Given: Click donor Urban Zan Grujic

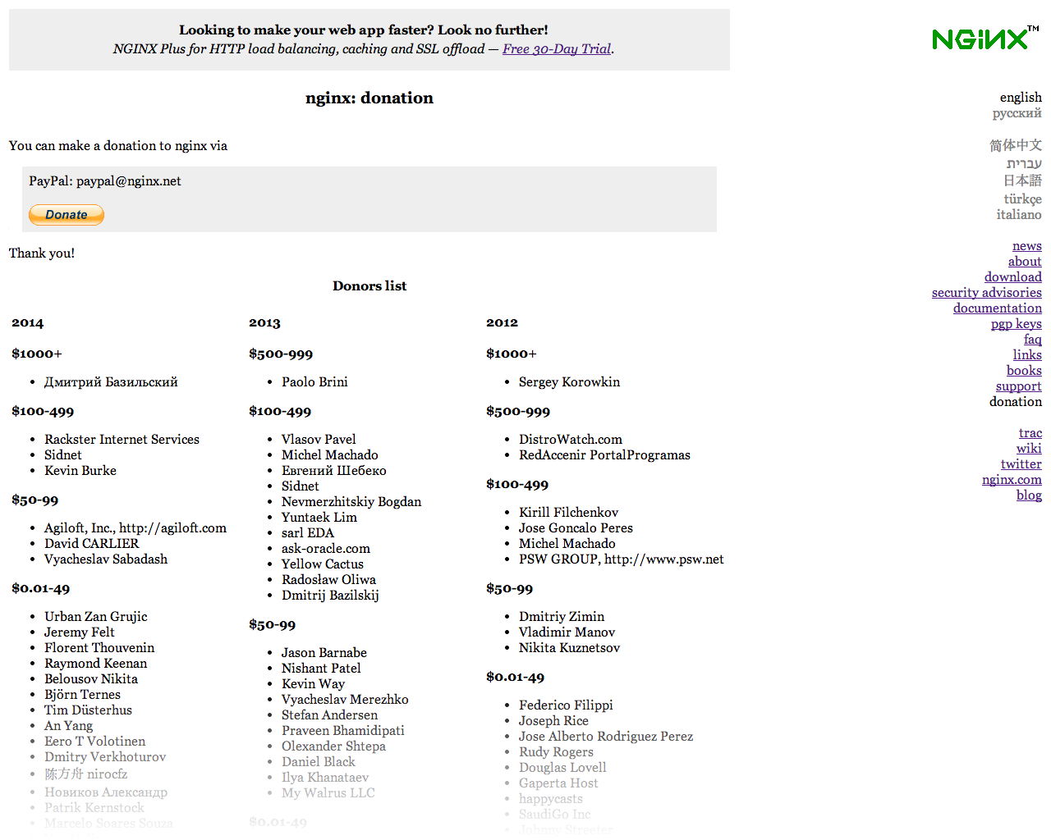Looking at the screenshot, I should pyautogui.click(x=96, y=617).
